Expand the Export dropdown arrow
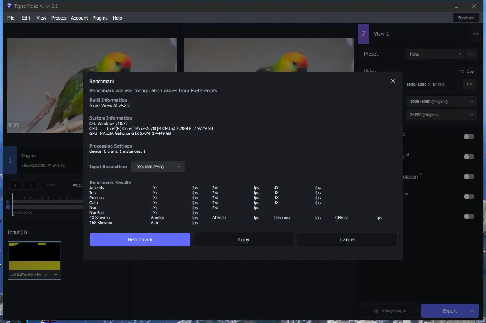This screenshot has height=323, width=486. 473,311
